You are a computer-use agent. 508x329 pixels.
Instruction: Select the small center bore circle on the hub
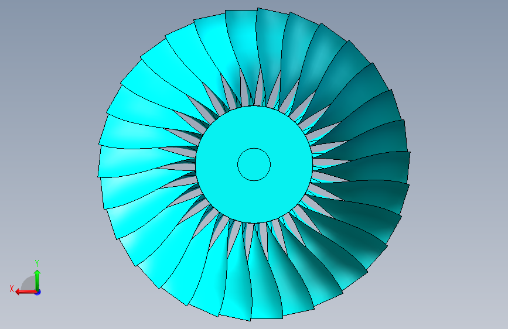point(254,164)
